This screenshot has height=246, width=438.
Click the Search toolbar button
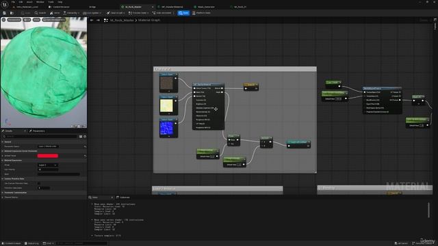[x=40, y=13]
